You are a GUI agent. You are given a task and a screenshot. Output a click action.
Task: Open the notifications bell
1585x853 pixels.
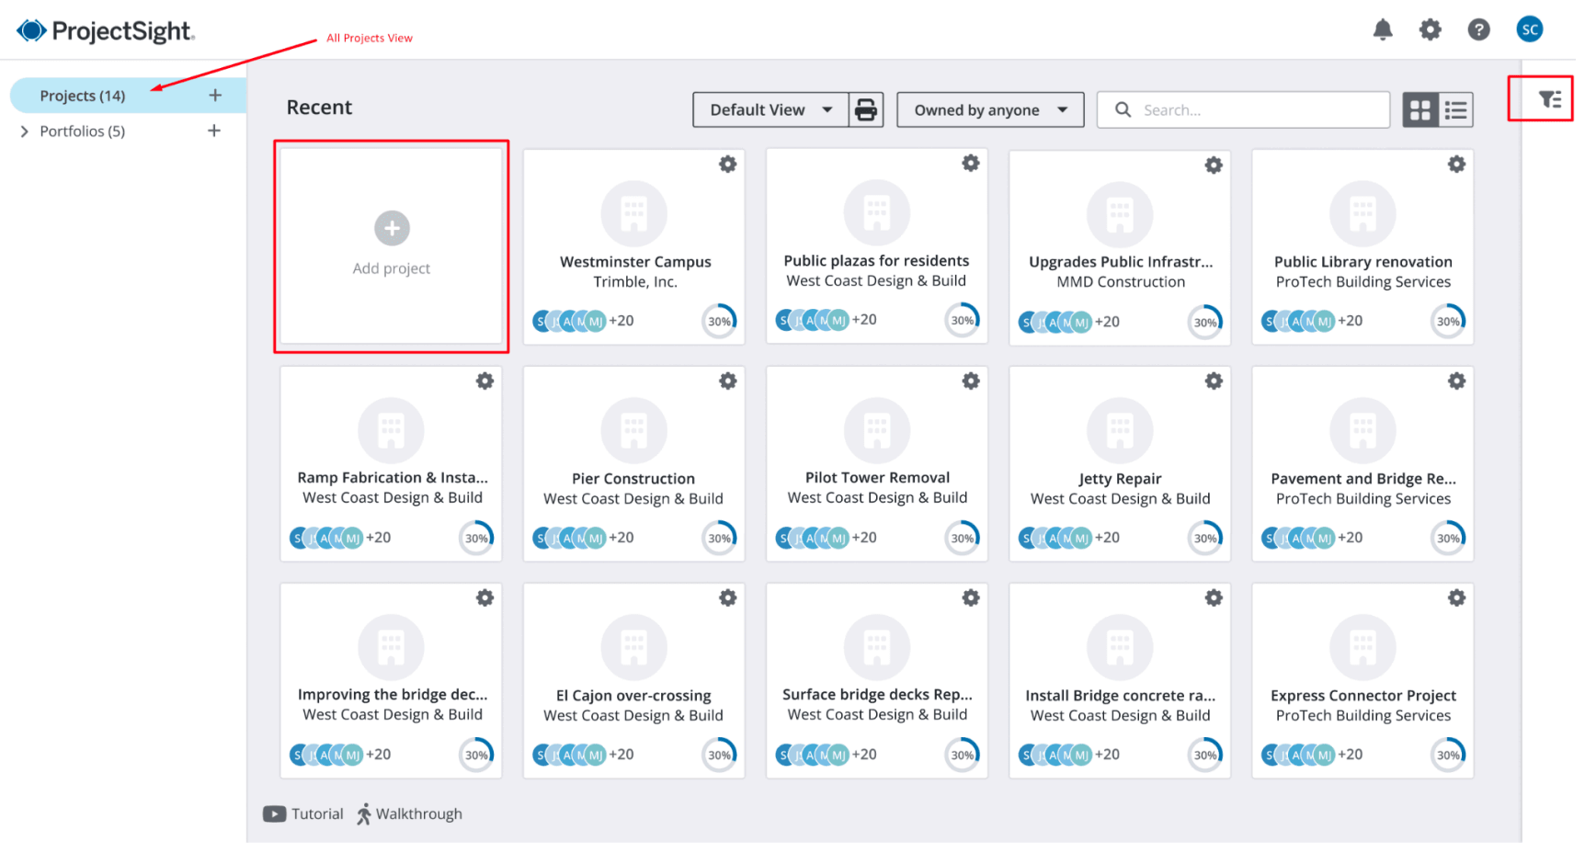(1382, 30)
